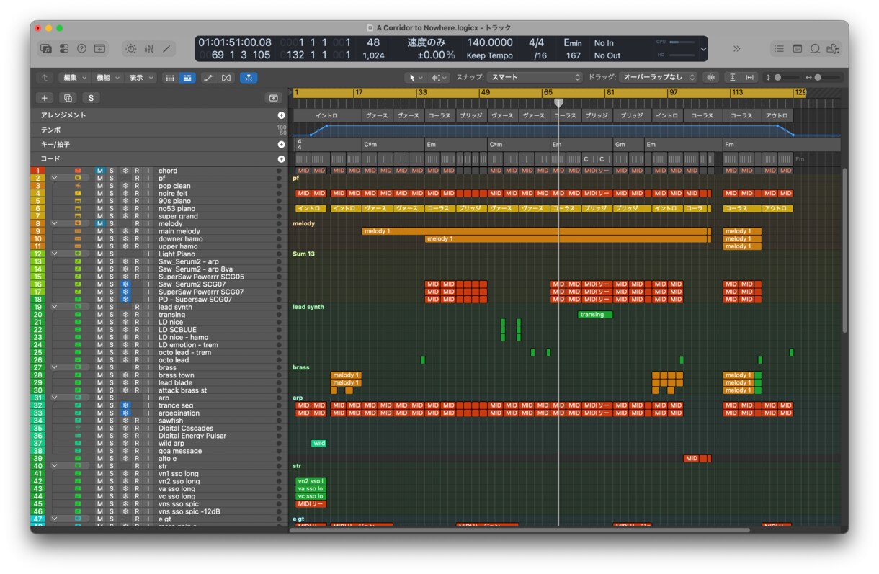
Task: Adjust the vertical zoom slider
Action: pos(785,78)
